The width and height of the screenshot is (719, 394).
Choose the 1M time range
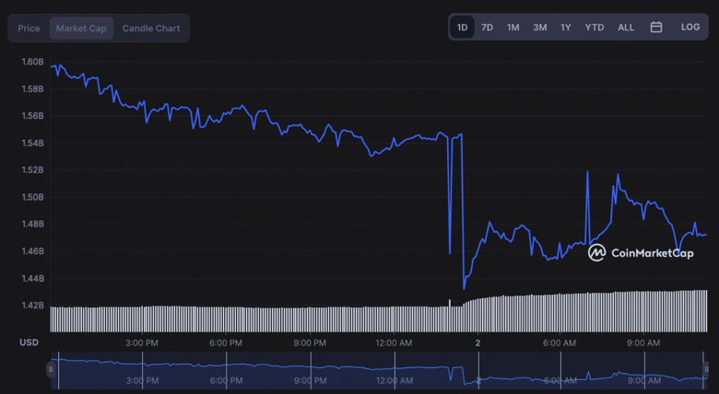pos(513,28)
